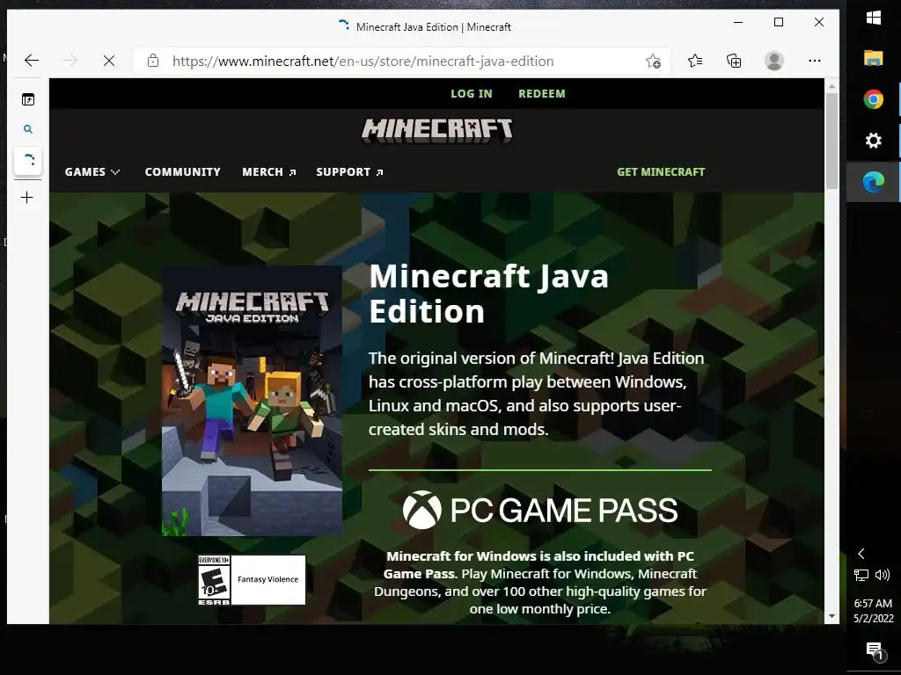
Task: Stop loading the page
Action: tap(108, 61)
